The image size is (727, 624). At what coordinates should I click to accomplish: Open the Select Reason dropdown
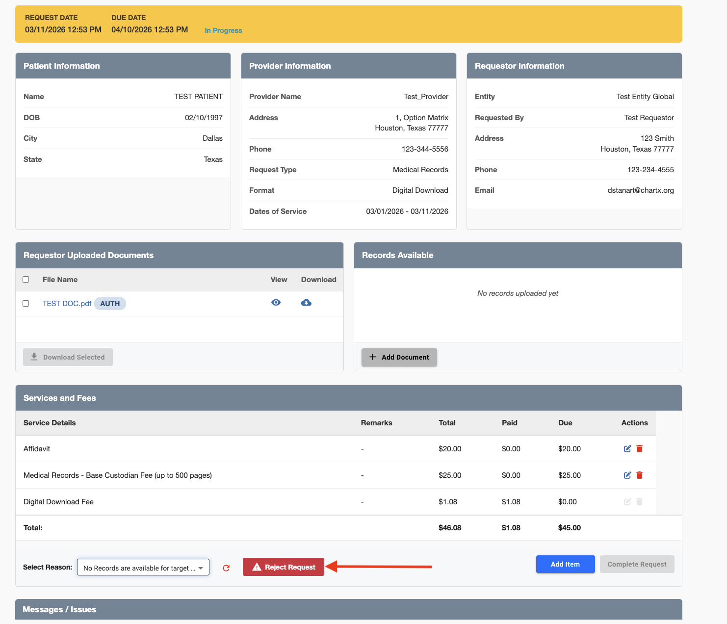click(143, 568)
